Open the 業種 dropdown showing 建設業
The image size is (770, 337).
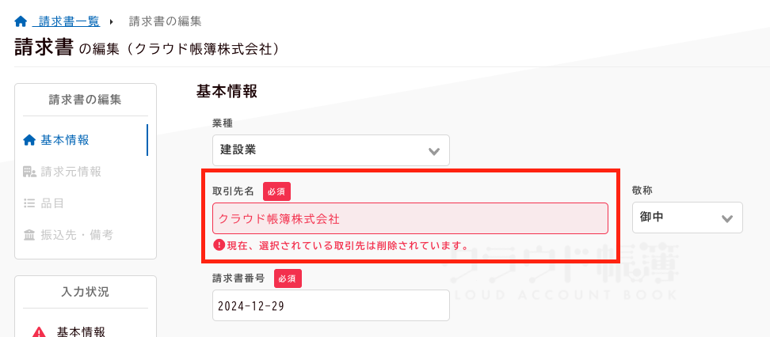pos(330,150)
